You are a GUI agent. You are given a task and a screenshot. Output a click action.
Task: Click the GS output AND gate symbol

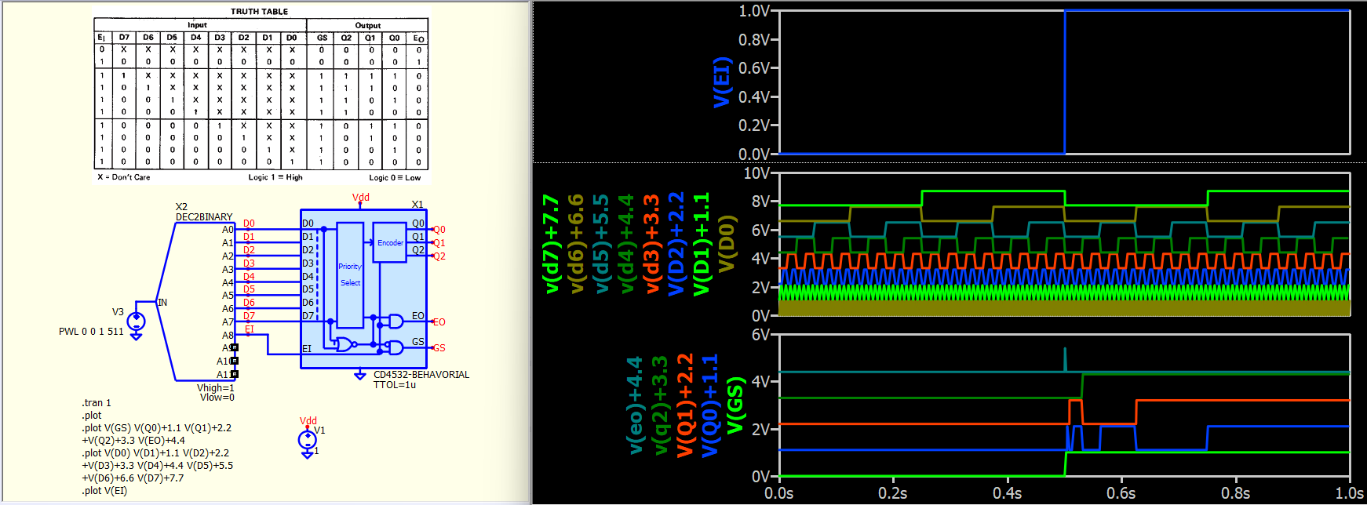(395, 347)
